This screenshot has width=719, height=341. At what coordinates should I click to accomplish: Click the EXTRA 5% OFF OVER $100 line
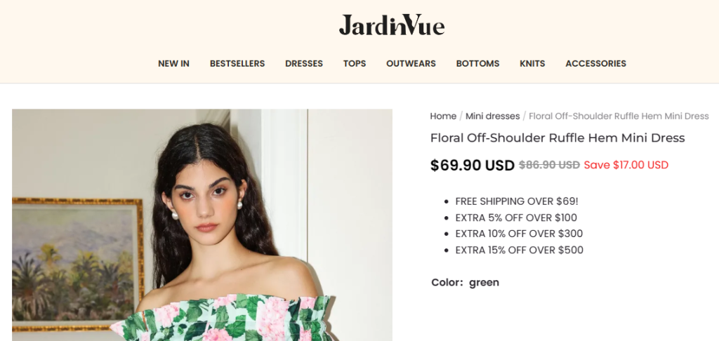(516, 218)
